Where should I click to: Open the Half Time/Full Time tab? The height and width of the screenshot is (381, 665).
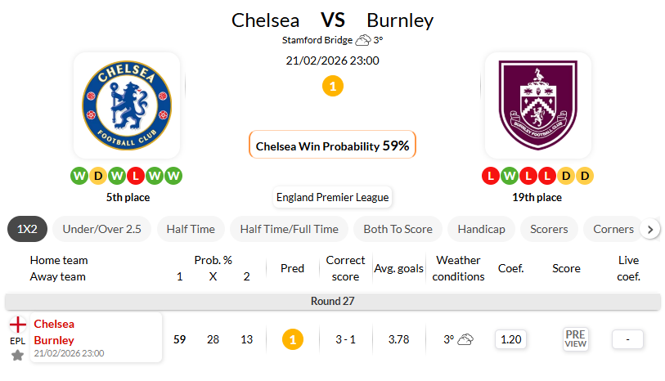click(289, 229)
